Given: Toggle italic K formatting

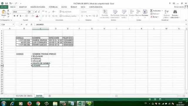Looking at the screenshot, I should click(17, 16).
